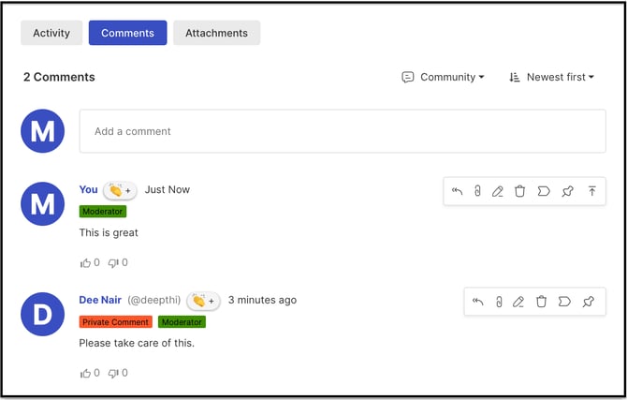Edit the "This is great" comment
Viewport: 627px width, 400px height.
[498, 191]
